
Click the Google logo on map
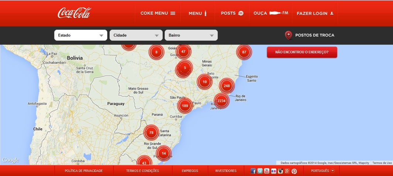click(10, 160)
